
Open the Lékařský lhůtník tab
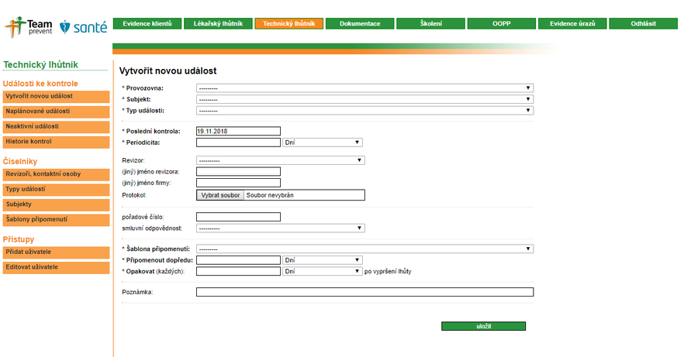click(218, 23)
